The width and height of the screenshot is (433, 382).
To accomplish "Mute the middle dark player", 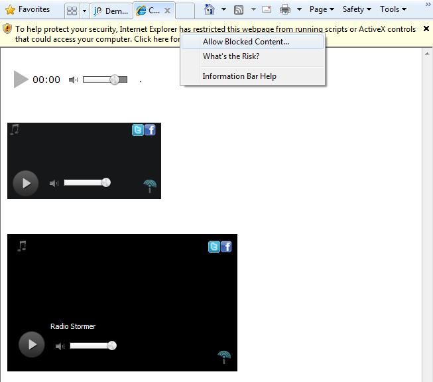I will pos(54,183).
